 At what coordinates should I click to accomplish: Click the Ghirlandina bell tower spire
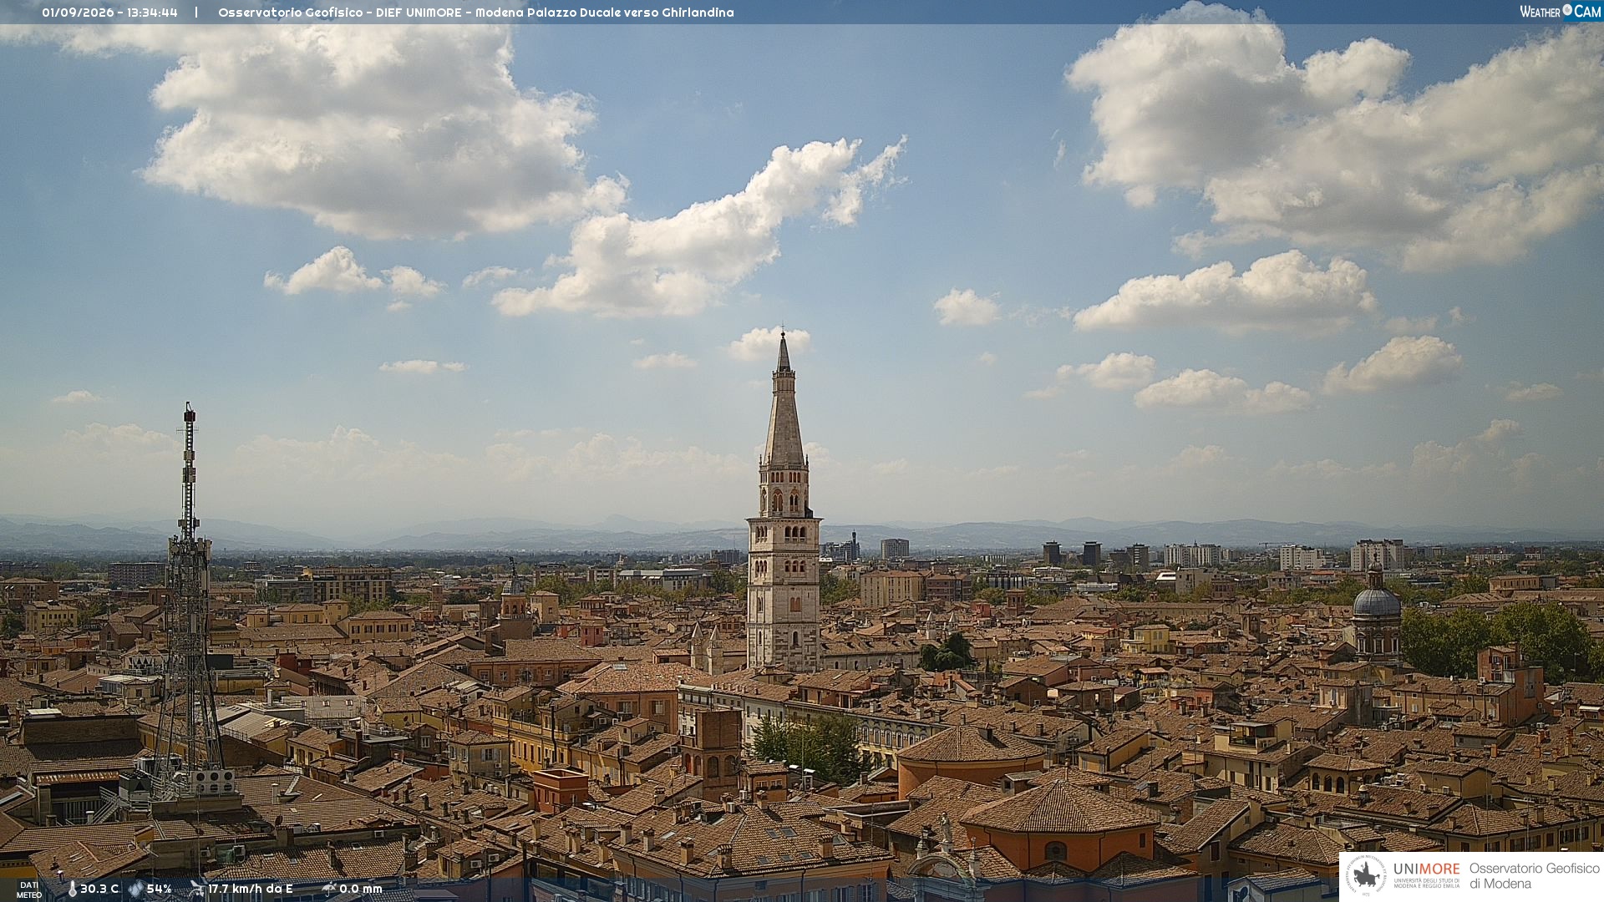coord(784,401)
